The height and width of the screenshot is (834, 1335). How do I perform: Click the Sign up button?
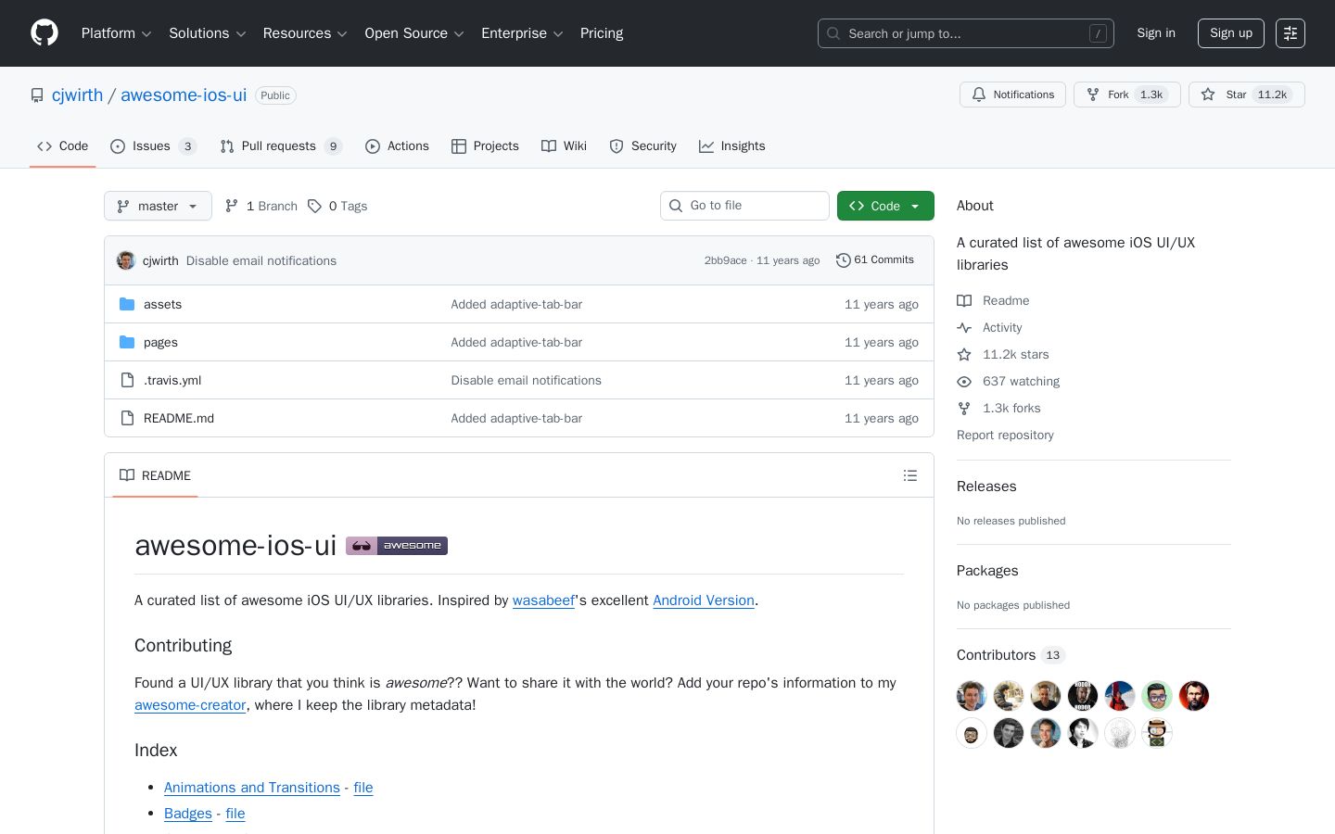1231,33
